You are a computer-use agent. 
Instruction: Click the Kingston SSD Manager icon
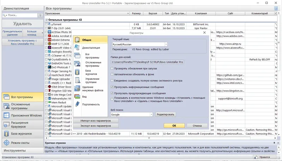coord(50,91)
